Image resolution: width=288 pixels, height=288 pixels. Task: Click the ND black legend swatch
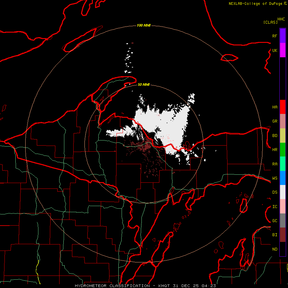(x=283, y=249)
